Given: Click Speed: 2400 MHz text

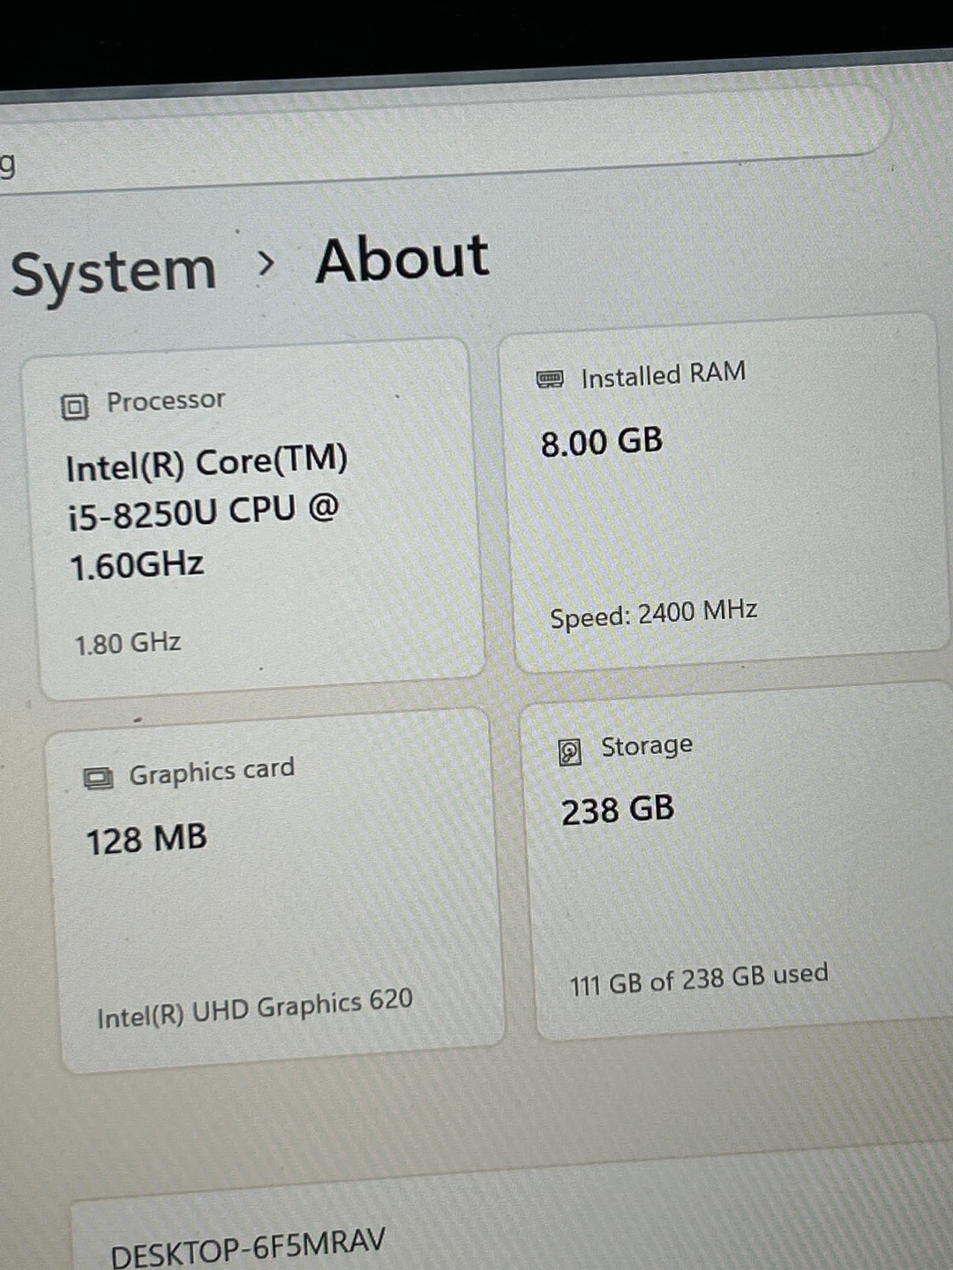Looking at the screenshot, I should coord(654,613).
